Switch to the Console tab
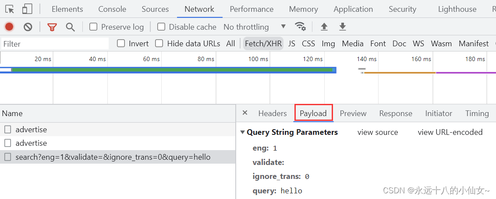This screenshot has height=199, width=496. click(112, 10)
